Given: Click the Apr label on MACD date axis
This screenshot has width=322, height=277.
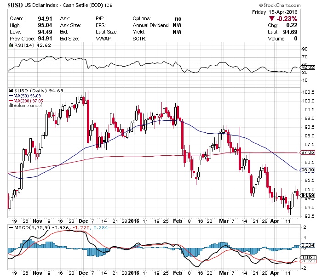Looking at the screenshot, I should pyautogui.click(x=275, y=273).
